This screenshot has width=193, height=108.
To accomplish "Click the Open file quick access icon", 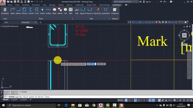I will point(11,1).
